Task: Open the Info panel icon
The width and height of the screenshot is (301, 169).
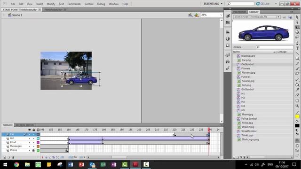Action: 228,38
